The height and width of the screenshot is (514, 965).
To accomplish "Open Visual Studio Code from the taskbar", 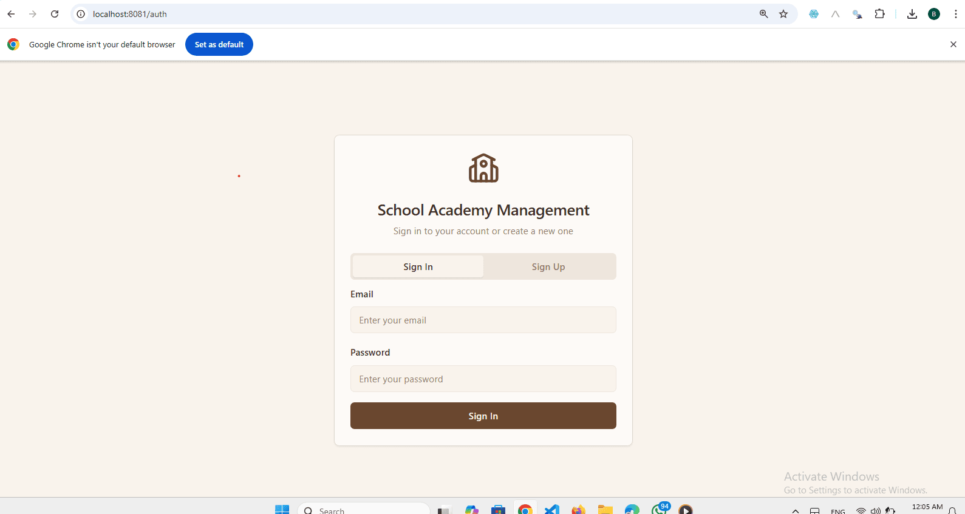I will coord(551,510).
